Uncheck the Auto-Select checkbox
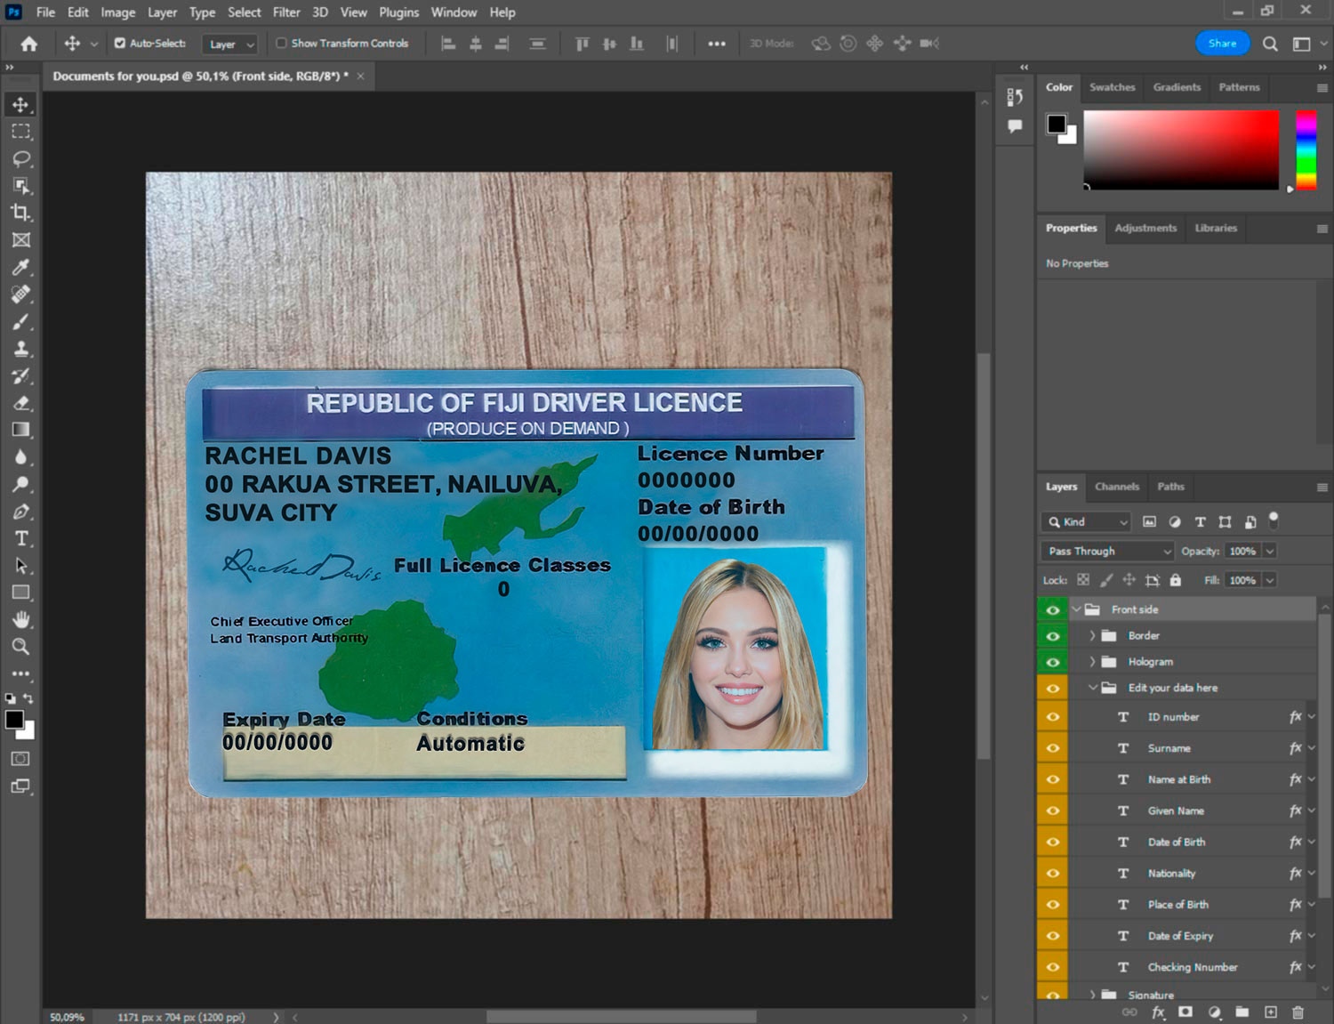The height and width of the screenshot is (1024, 1334). 120,43
